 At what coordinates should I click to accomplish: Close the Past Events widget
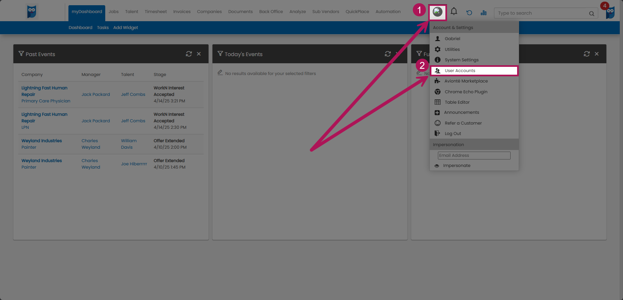[x=199, y=54]
